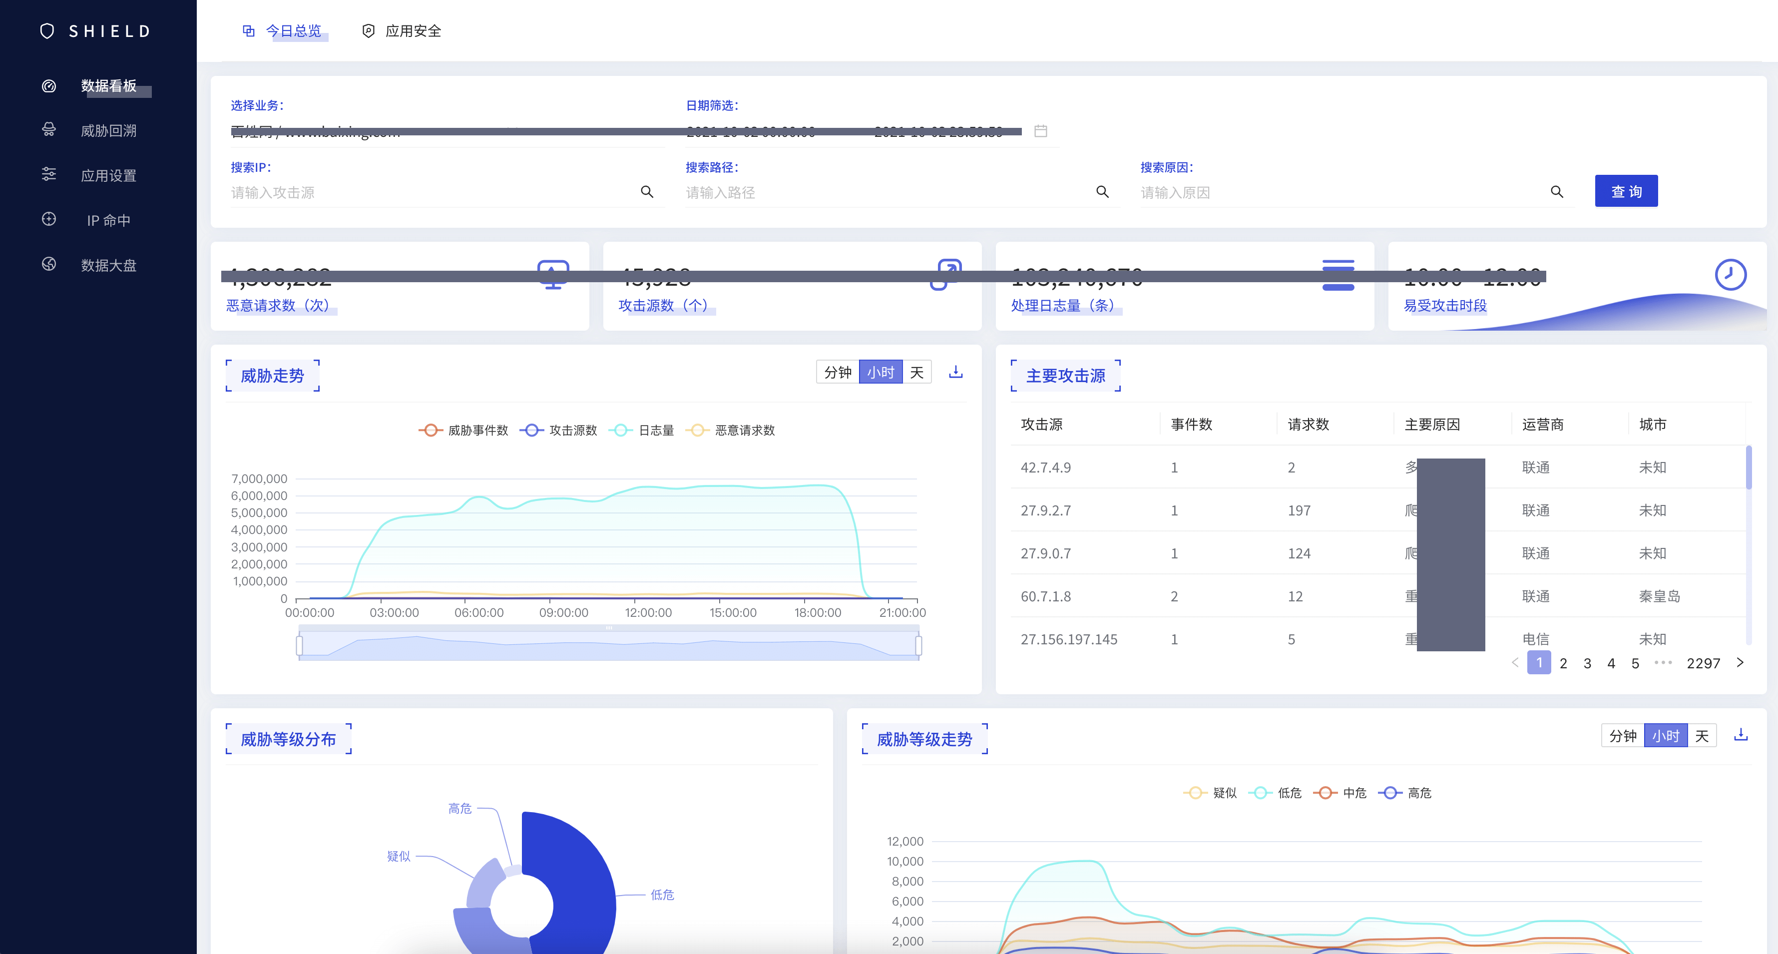Click the previous page arrow
The height and width of the screenshot is (954, 1778).
[x=1515, y=663]
